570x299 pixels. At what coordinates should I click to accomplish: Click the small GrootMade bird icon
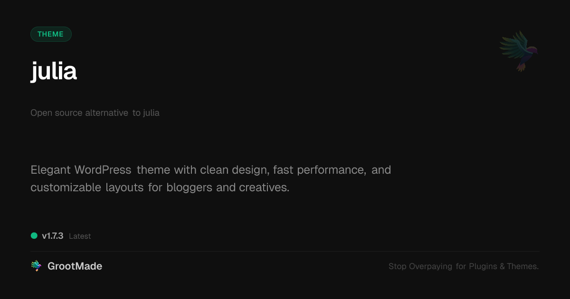[x=36, y=266]
